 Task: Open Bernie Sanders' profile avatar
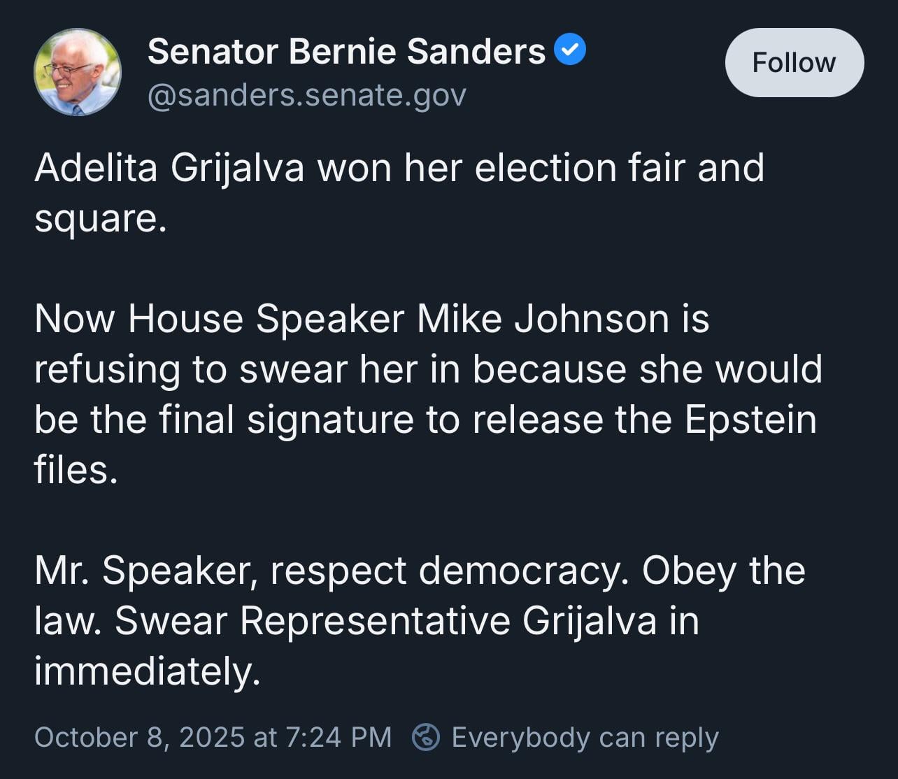pos(77,71)
